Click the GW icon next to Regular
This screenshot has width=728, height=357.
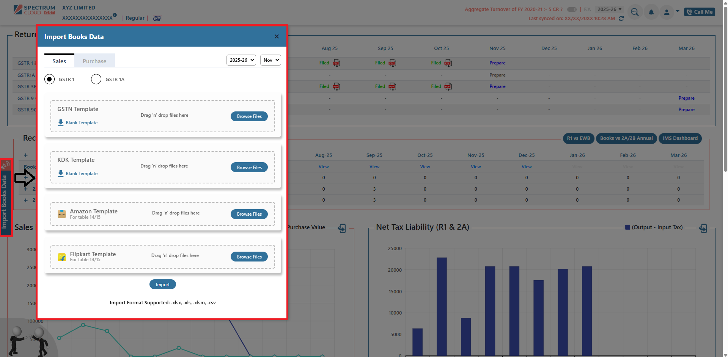(x=157, y=18)
